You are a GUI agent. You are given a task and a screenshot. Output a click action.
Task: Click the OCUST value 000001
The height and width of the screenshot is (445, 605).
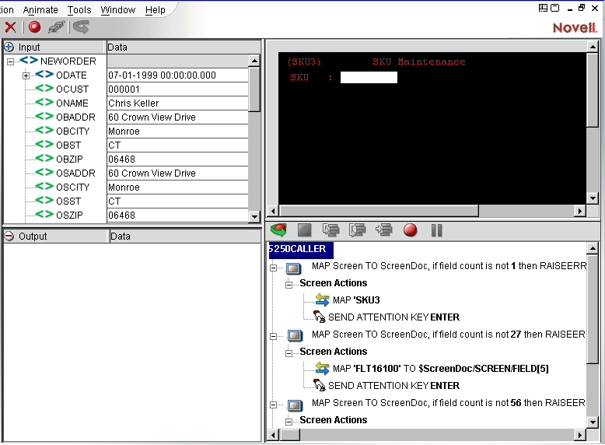tap(177, 89)
